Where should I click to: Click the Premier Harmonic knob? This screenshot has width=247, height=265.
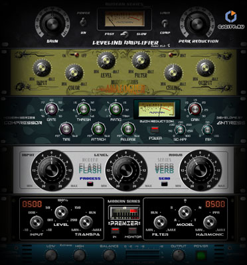210,223
